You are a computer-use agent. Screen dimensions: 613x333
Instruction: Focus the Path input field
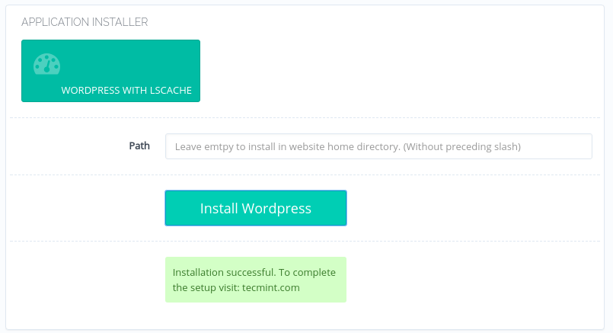click(378, 146)
